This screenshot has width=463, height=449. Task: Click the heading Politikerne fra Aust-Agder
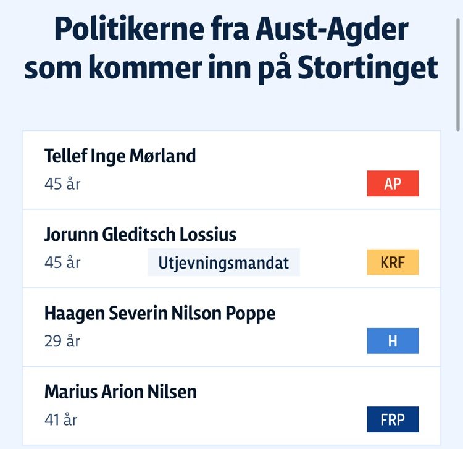pyautogui.click(x=231, y=29)
